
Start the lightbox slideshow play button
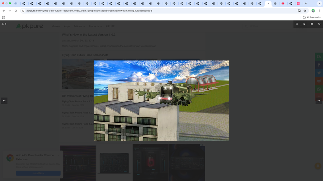point(304,24)
